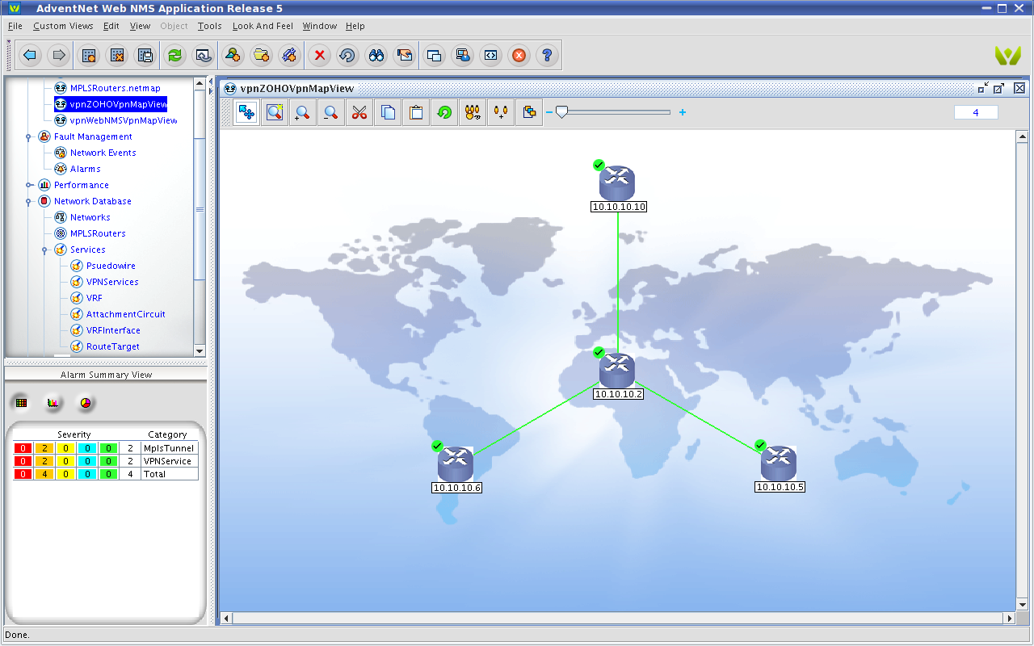Click the cascade windows icon
The image size is (1034, 646).
(435, 56)
